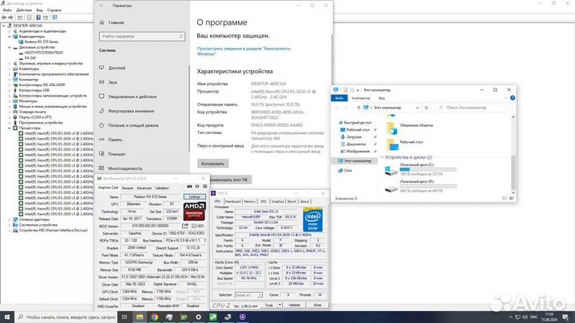Screen dimensions: 575x323
Task: Open Local Disk (D:) drive icon
Action: pyautogui.click(x=392, y=188)
